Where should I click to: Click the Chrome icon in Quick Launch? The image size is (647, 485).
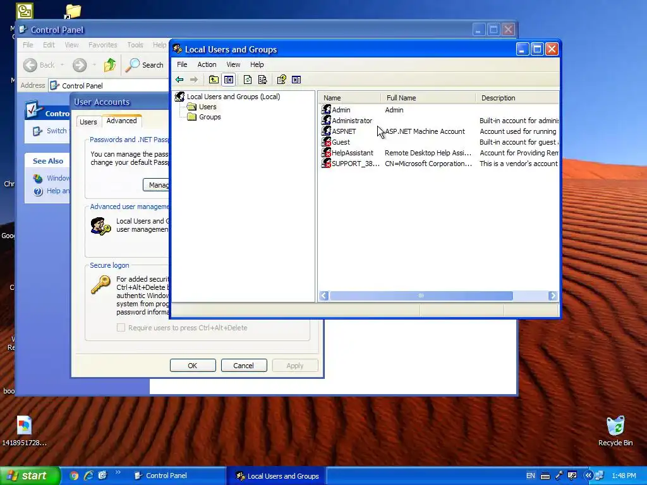click(x=74, y=476)
